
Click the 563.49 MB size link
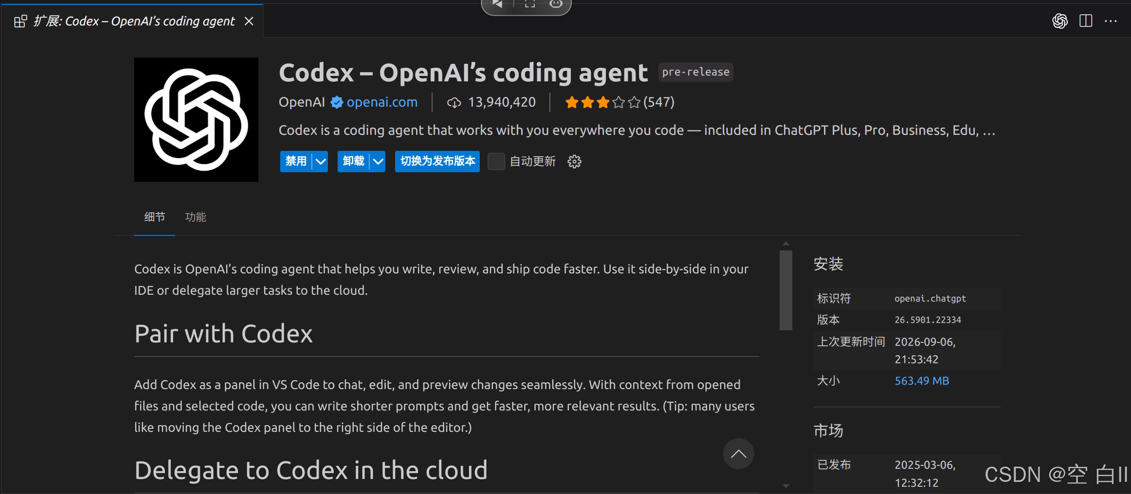(x=922, y=380)
